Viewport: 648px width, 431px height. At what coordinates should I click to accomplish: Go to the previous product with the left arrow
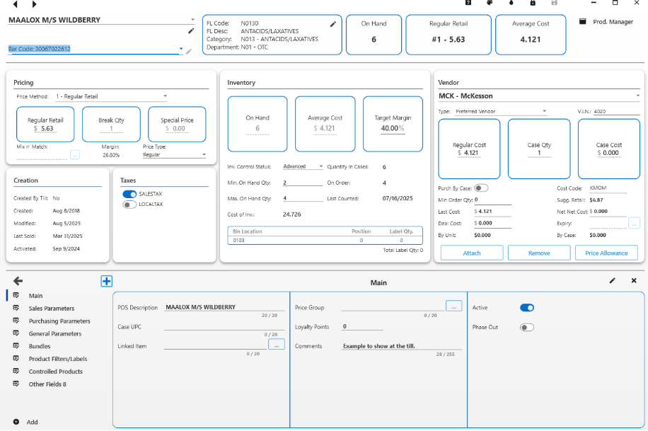click(x=16, y=4)
